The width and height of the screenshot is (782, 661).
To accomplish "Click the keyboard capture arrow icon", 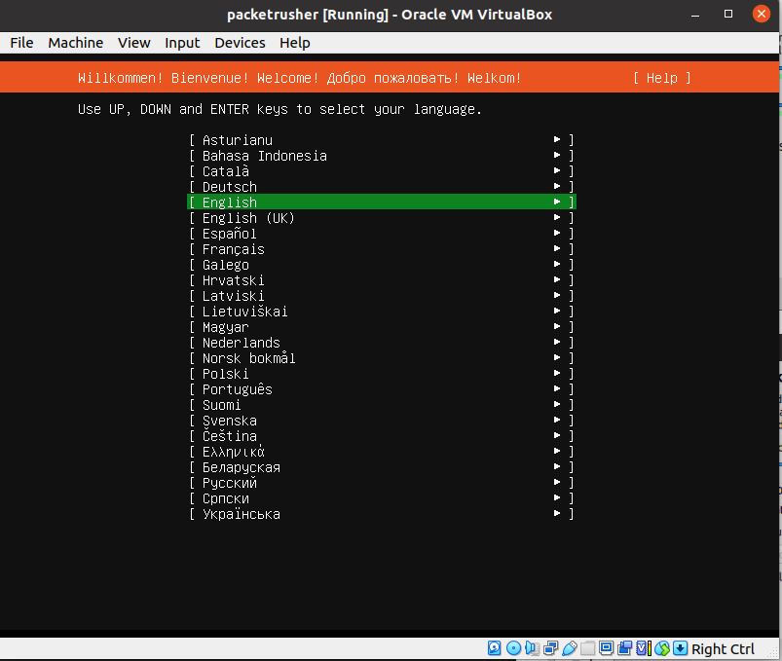I will (681, 648).
